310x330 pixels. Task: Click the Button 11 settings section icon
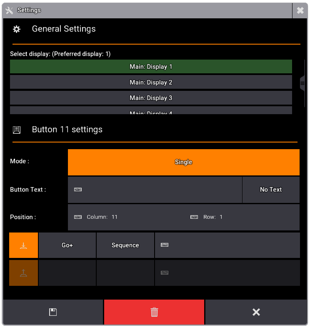point(17,130)
